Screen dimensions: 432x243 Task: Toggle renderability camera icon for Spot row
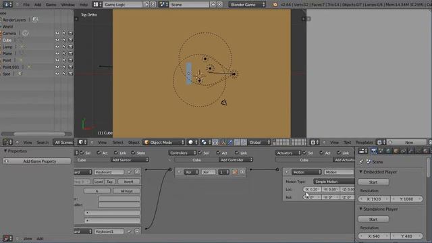pyautogui.click(x=70, y=74)
